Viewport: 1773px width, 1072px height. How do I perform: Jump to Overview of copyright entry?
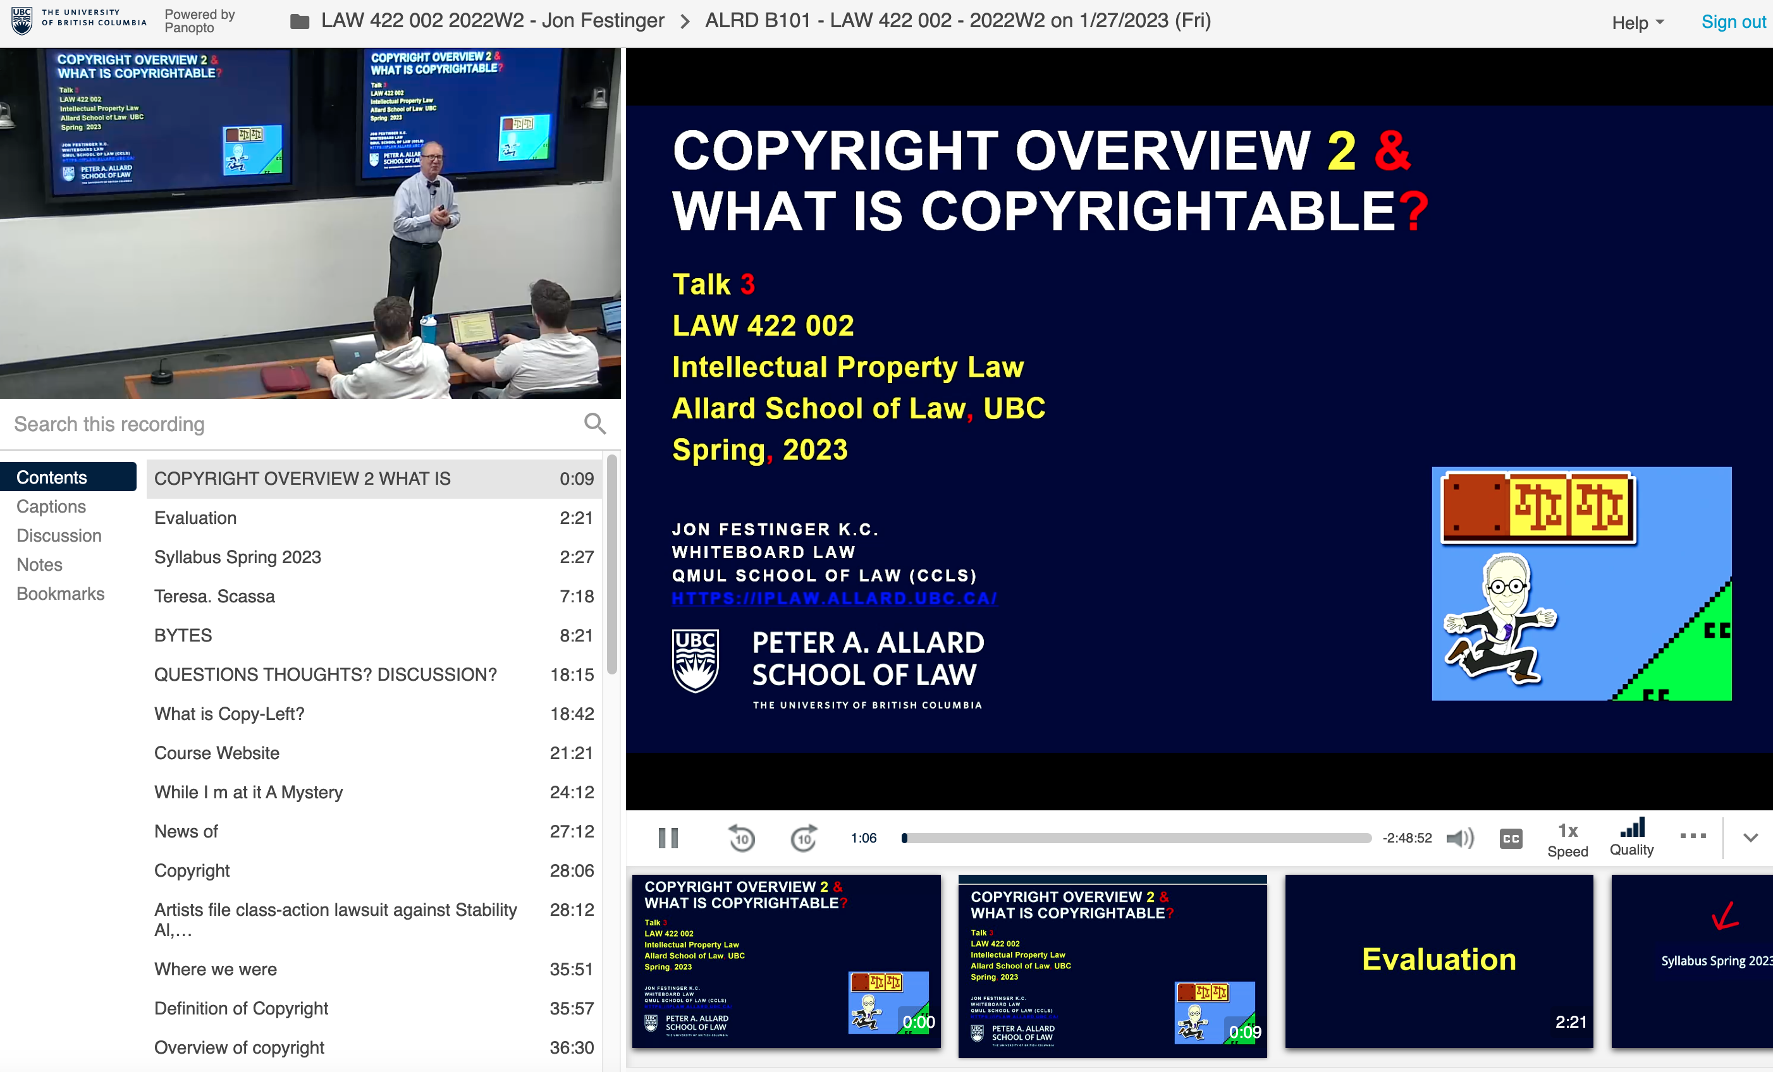374,1047
